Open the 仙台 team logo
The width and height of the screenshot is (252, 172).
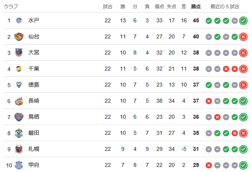click(19, 36)
